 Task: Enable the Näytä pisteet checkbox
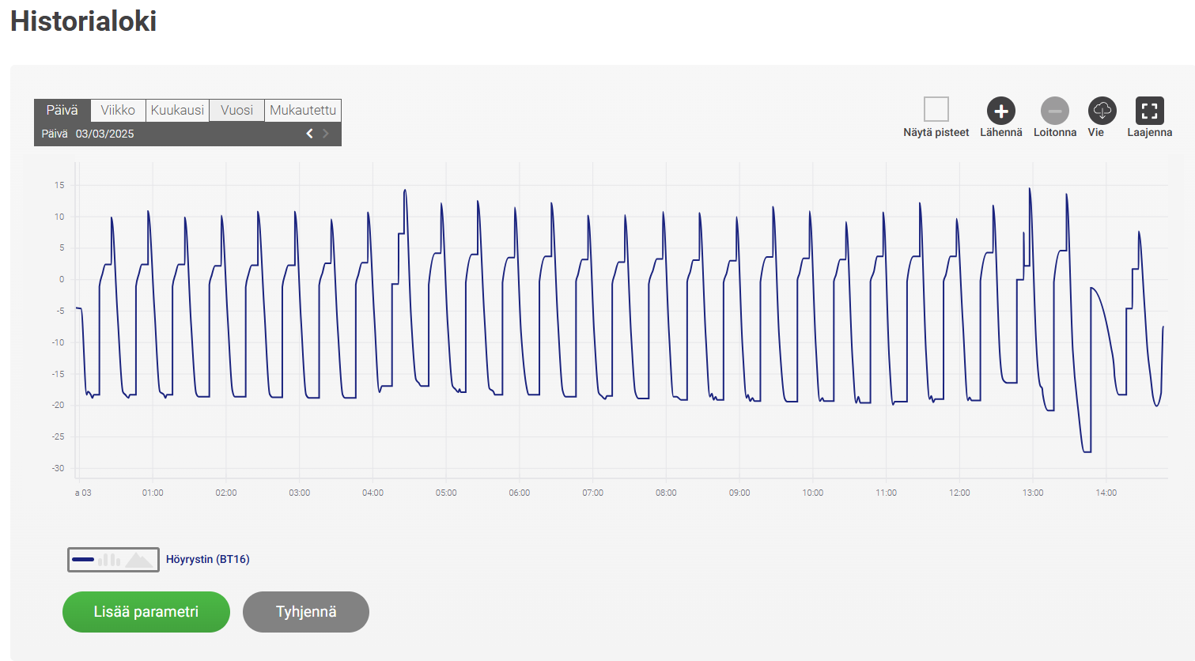(x=936, y=109)
